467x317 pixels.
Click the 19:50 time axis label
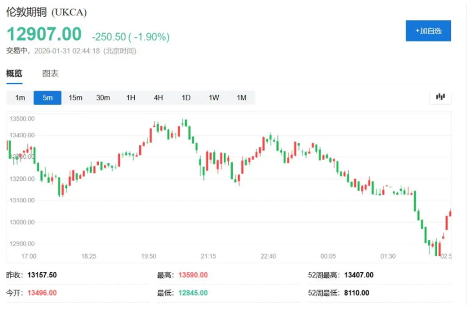[149, 256]
